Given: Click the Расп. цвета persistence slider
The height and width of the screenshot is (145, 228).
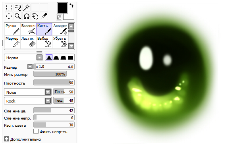Looking at the screenshot, I should [54, 125].
